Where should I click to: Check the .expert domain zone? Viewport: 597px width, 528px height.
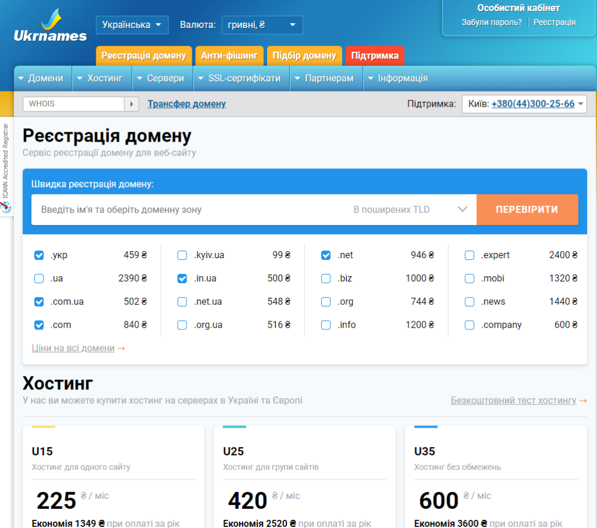tap(469, 255)
